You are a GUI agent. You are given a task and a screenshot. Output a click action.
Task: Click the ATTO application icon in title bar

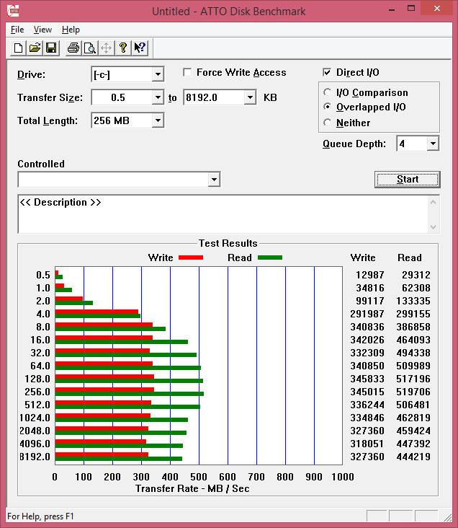pyautogui.click(x=13, y=11)
